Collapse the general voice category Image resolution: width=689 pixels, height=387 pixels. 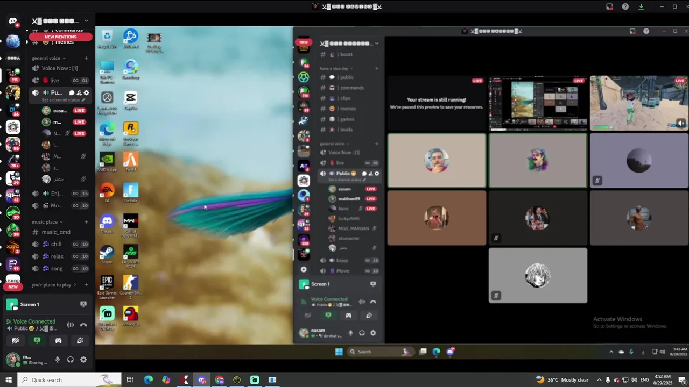[48, 58]
